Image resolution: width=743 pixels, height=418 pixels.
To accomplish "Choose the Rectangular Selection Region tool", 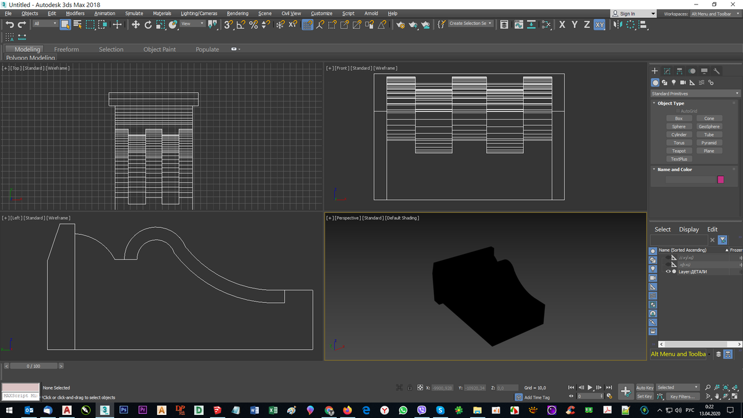I will coord(90,24).
